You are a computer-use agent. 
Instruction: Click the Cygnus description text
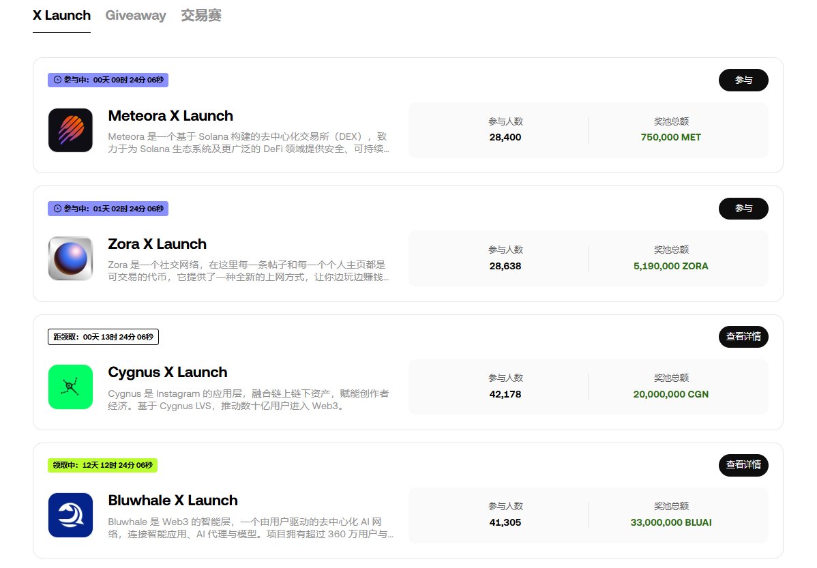(248, 400)
